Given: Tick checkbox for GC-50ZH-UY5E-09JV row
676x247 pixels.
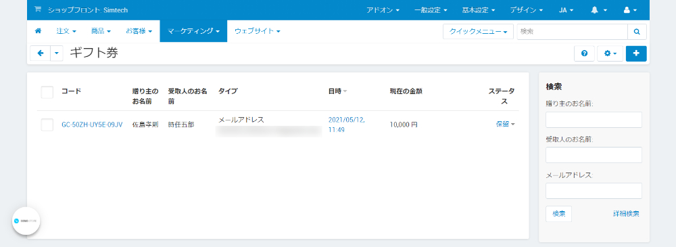Looking at the screenshot, I should click(x=47, y=125).
